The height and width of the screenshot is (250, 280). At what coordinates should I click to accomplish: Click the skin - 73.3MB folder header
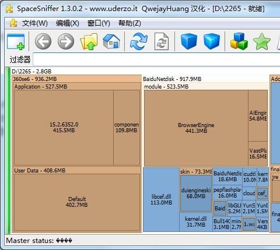[x=196, y=171]
